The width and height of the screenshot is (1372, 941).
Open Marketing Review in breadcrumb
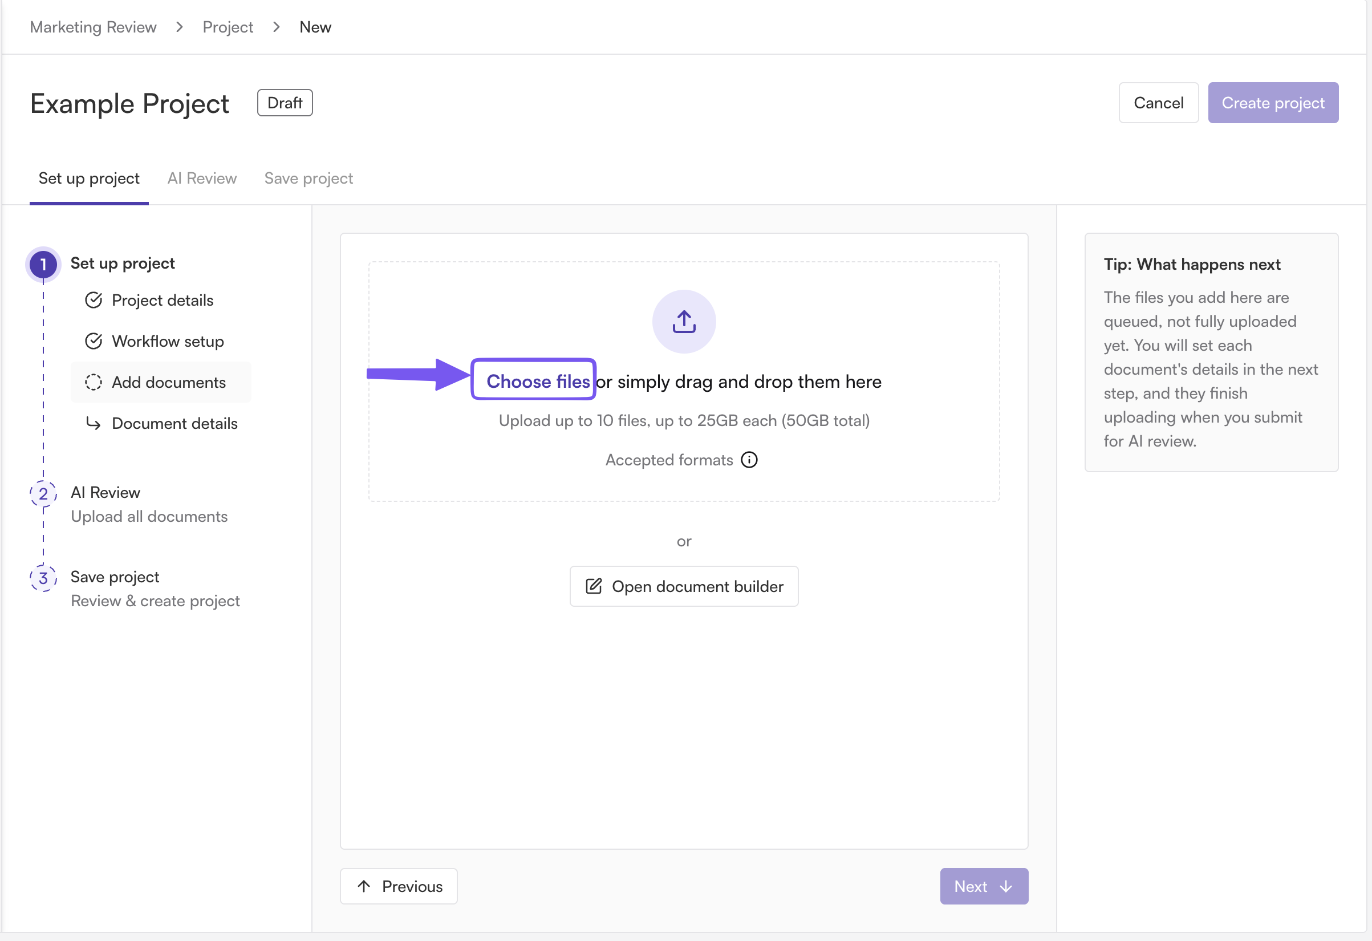[x=94, y=27]
